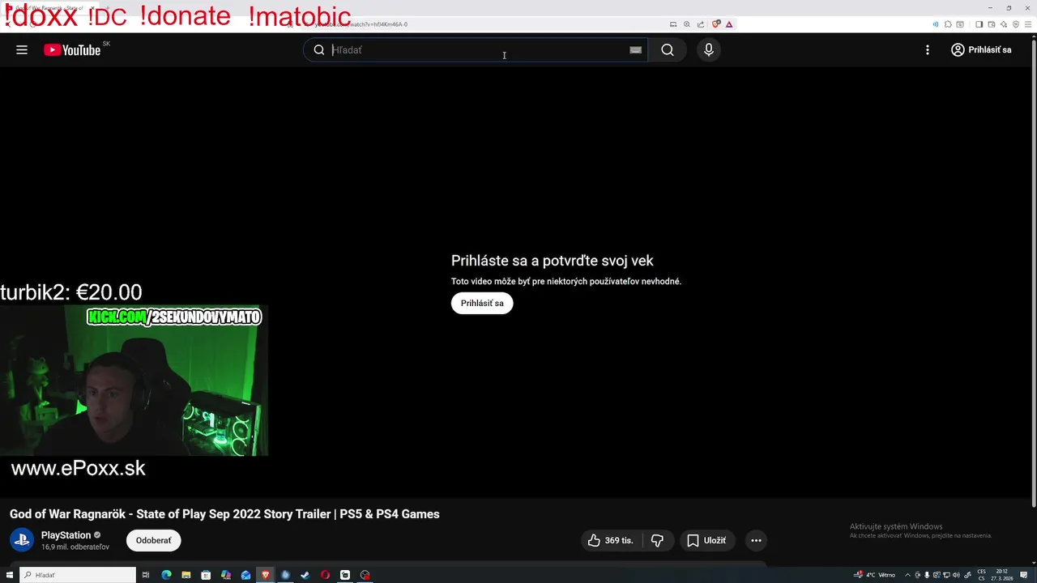Open zoom magnifier icon in address bar
This screenshot has height=583, width=1037.
coord(687,24)
